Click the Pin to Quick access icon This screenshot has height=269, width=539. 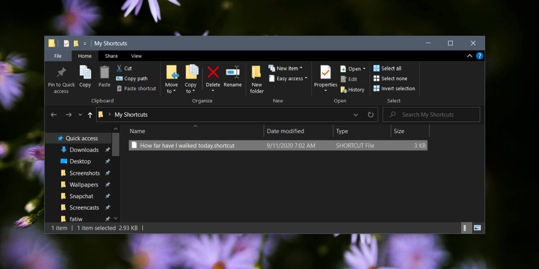click(x=62, y=73)
